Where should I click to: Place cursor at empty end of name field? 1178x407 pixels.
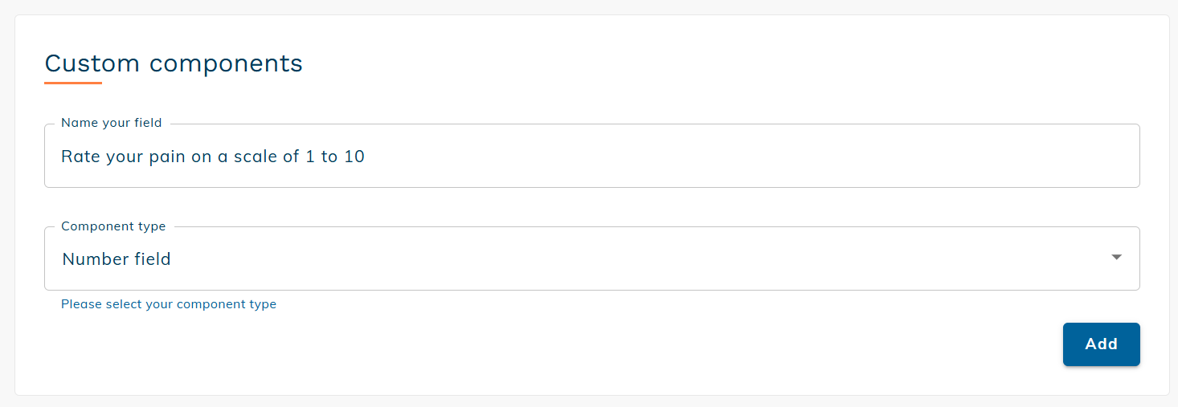723,157
